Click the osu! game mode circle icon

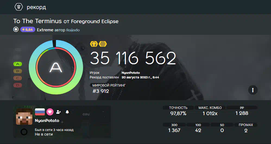pyautogui.click(x=16, y=29)
